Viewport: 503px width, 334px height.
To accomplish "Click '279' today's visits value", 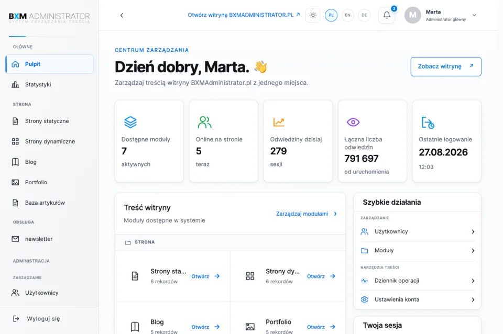I will click(x=278, y=151).
